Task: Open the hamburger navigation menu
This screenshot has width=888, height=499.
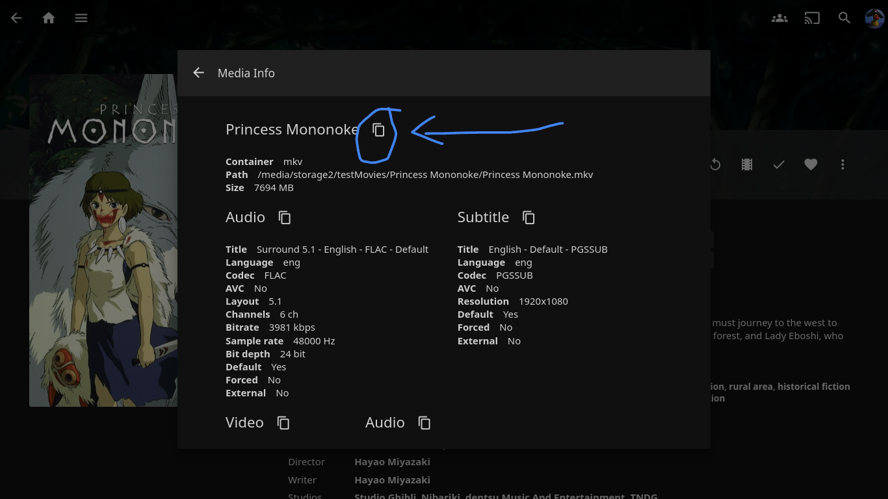Action: pyautogui.click(x=81, y=18)
